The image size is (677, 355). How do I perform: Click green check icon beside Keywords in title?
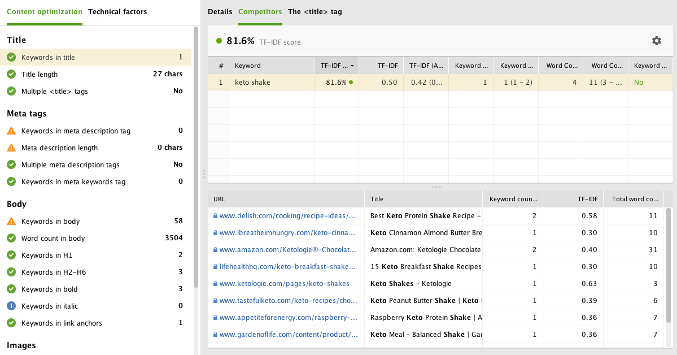(x=12, y=57)
